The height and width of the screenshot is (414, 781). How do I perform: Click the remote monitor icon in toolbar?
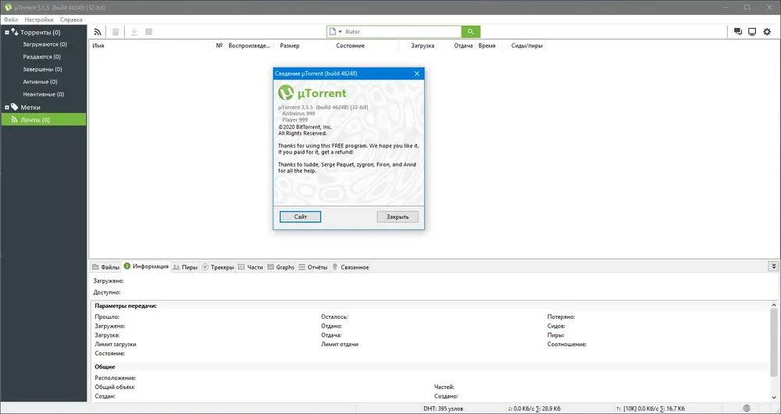(752, 32)
